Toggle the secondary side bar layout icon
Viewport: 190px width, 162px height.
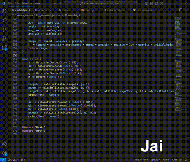click(157, 3)
